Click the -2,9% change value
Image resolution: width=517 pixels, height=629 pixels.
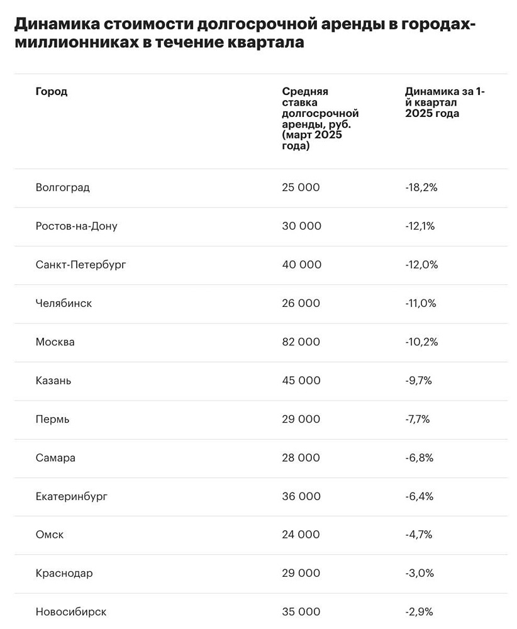point(420,611)
